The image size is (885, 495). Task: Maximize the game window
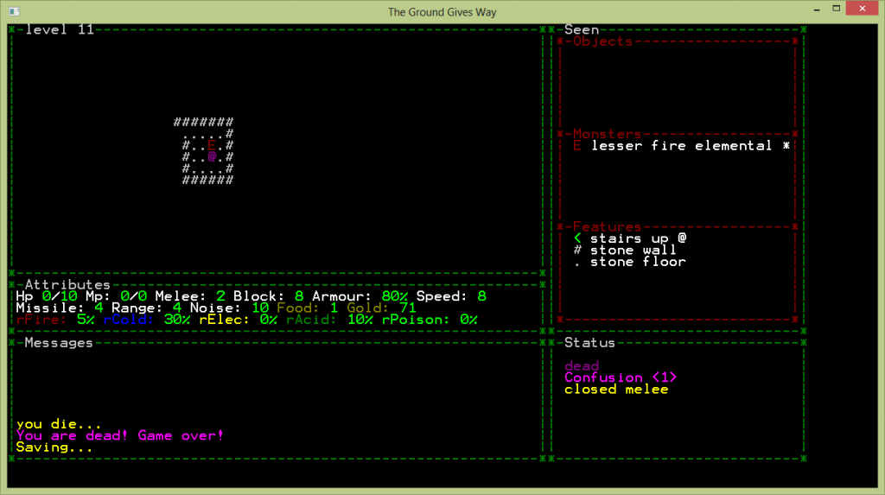[837, 9]
